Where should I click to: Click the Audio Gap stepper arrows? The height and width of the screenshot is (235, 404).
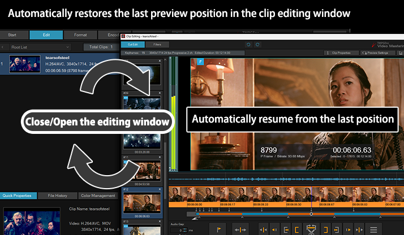click(184, 230)
